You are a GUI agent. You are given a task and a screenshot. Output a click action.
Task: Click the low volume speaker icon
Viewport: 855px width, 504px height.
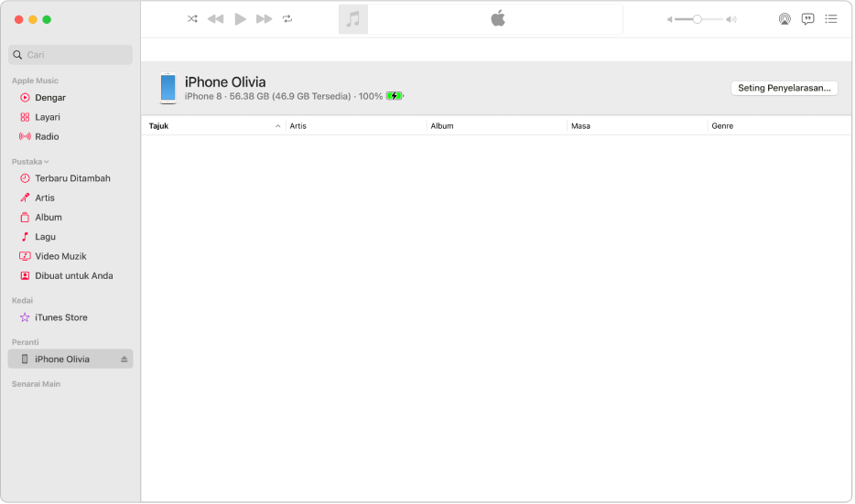click(669, 19)
